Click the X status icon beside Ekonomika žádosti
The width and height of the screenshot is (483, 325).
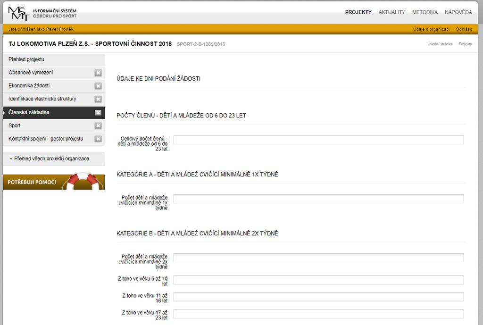click(x=98, y=86)
